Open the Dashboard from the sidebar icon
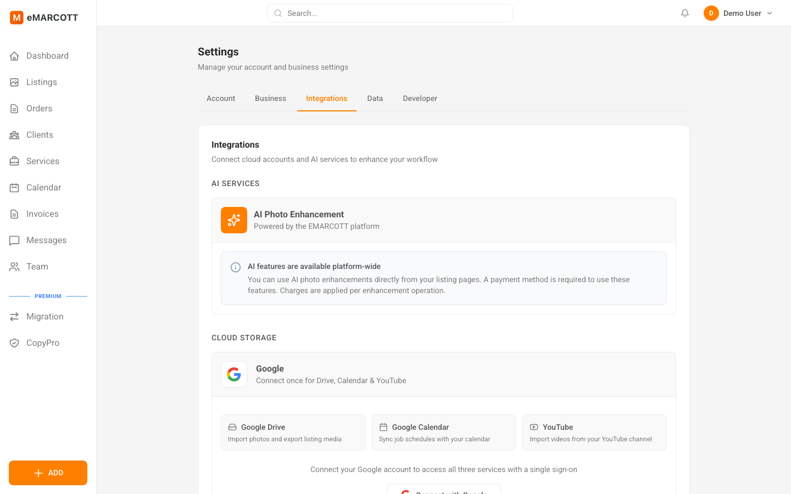This screenshot has height=494, width=791. [x=14, y=55]
